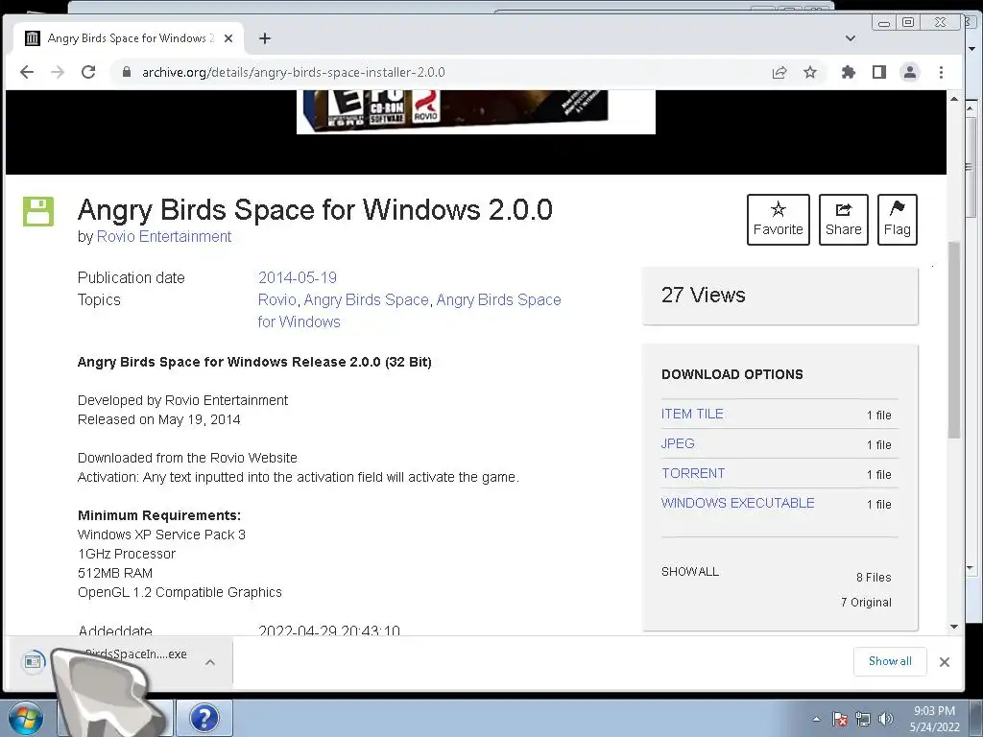Click the Windows XP Service Pack 3 line

point(161,535)
